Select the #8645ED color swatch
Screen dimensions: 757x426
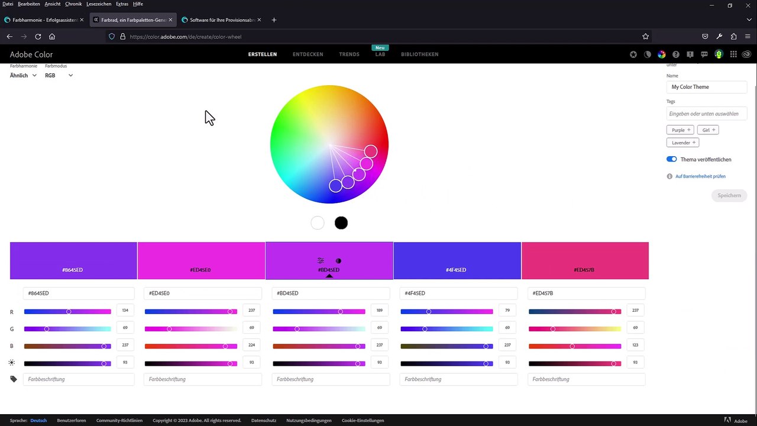coord(73,260)
